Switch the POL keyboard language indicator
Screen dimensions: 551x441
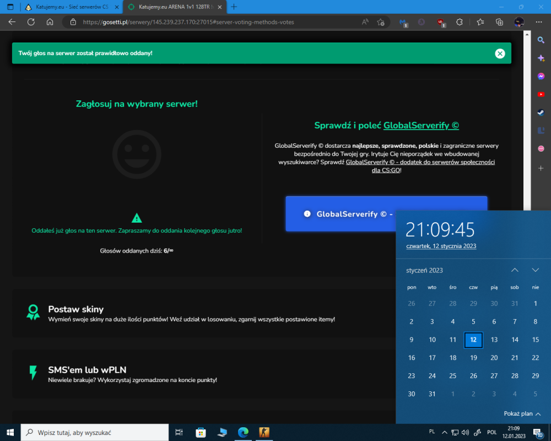point(491,432)
